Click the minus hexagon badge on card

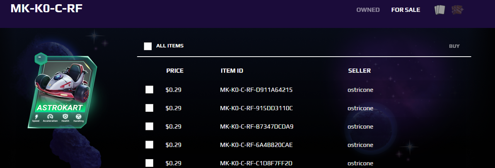pyautogui.click(x=41, y=59)
